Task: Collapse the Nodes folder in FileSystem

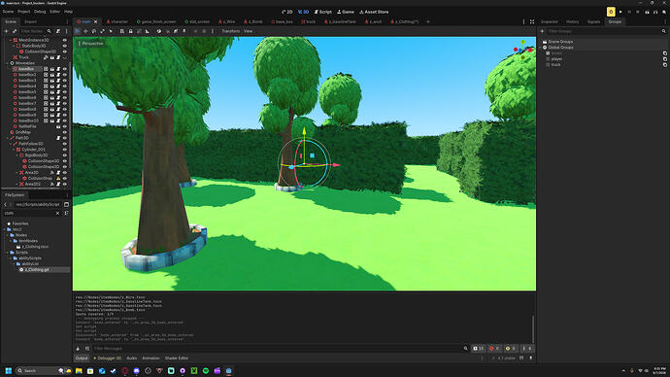Action: pos(7,235)
